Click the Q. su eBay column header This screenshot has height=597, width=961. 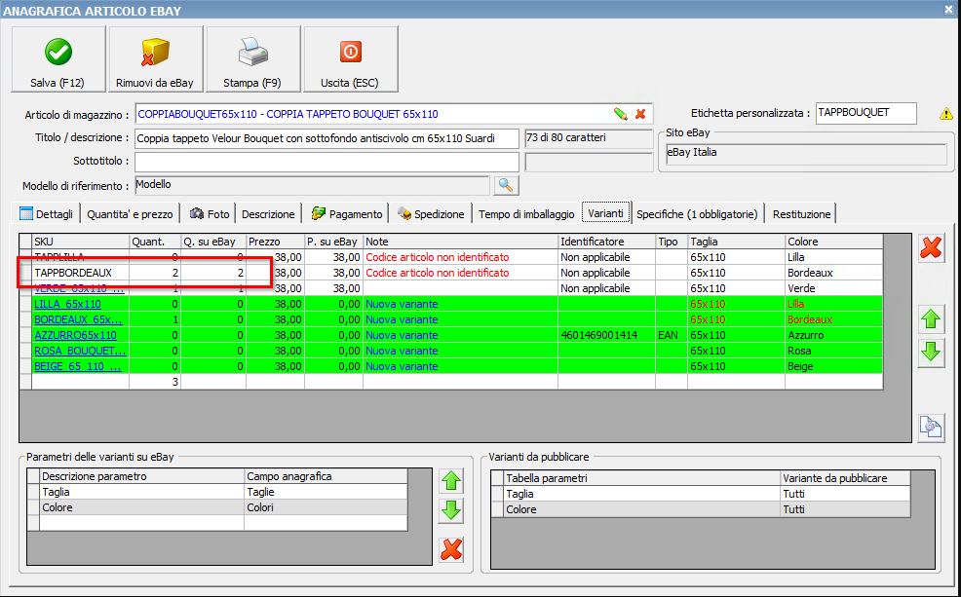tap(213, 242)
